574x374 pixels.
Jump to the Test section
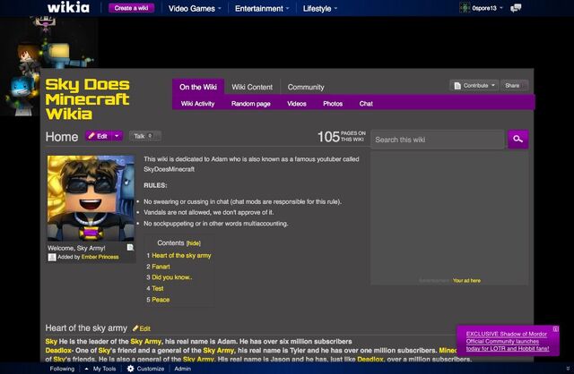click(158, 288)
